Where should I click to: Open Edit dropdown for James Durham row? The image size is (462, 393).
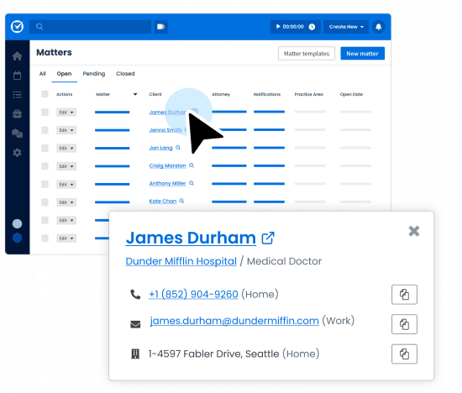pos(66,113)
